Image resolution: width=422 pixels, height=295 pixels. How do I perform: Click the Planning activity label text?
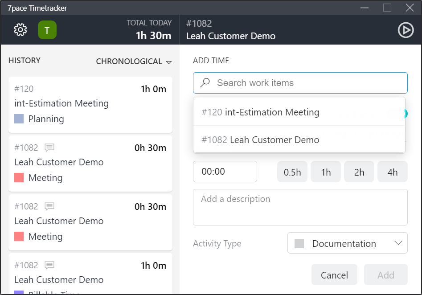[x=46, y=119]
